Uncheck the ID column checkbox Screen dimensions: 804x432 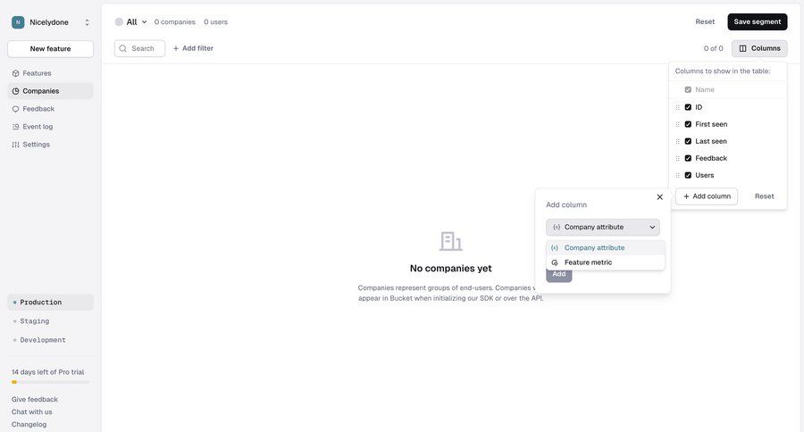[x=688, y=107]
